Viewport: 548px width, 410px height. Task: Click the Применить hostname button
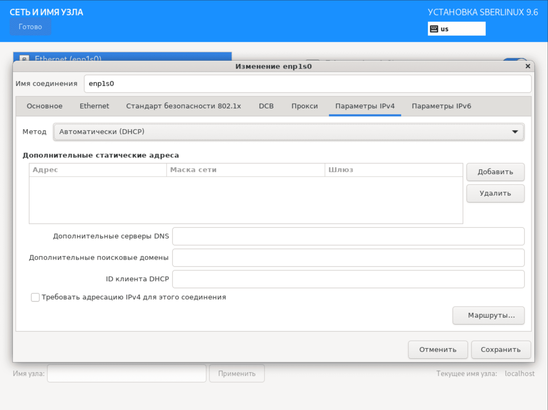pos(237,373)
